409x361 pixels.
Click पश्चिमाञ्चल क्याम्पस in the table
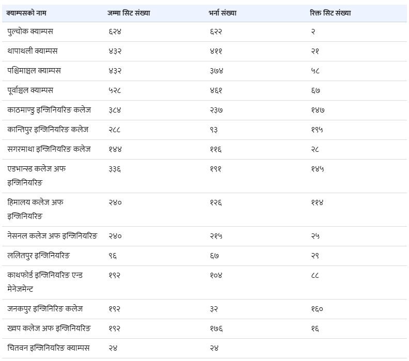tap(34, 71)
